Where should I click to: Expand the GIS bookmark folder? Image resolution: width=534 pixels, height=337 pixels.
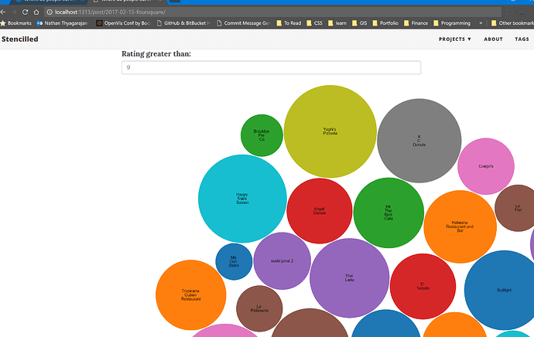[360, 23]
